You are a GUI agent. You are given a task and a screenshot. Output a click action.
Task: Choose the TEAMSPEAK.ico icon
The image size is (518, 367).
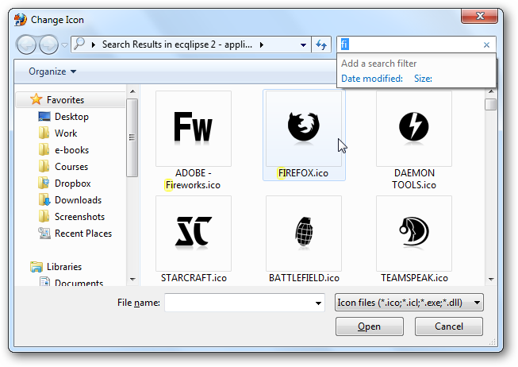[413, 234]
